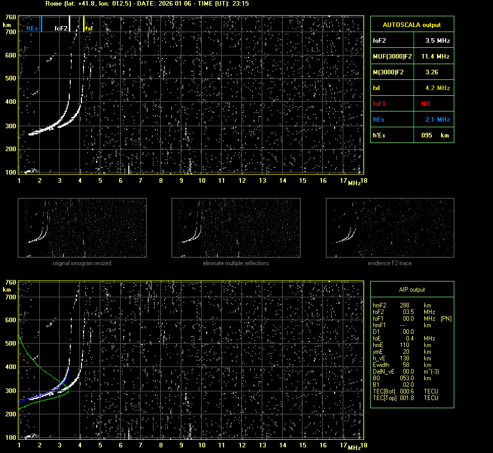Select the M(3000)F2 3.26 row
This screenshot has width=493, height=453.
point(412,72)
